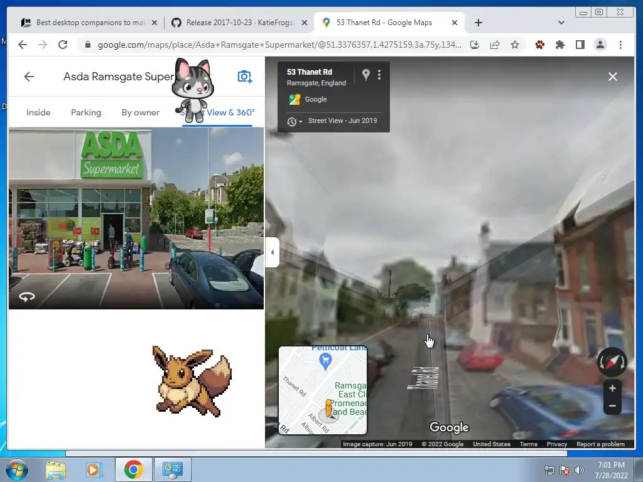Open a new tab with plus button

[x=478, y=23]
